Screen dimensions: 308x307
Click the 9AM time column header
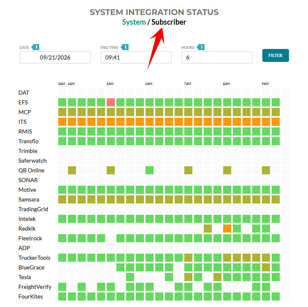tap(265, 84)
